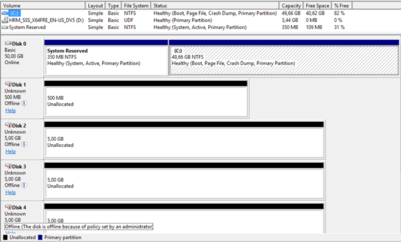This screenshot has width=401, height=242.
Task: Click the Disk 0 drive icon
Action: coord(8,44)
